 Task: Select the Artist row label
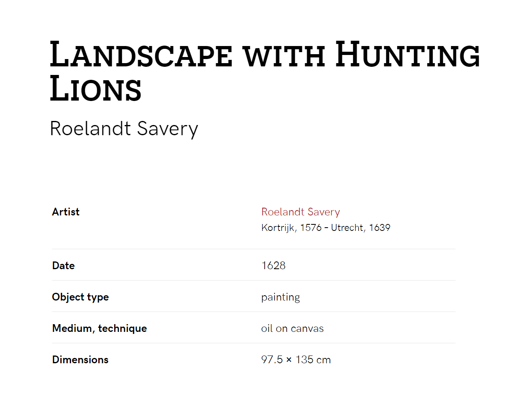click(x=66, y=212)
